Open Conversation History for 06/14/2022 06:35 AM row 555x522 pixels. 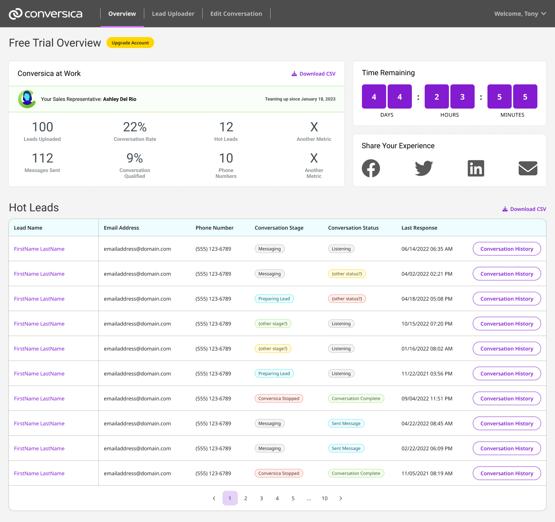(507, 249)
